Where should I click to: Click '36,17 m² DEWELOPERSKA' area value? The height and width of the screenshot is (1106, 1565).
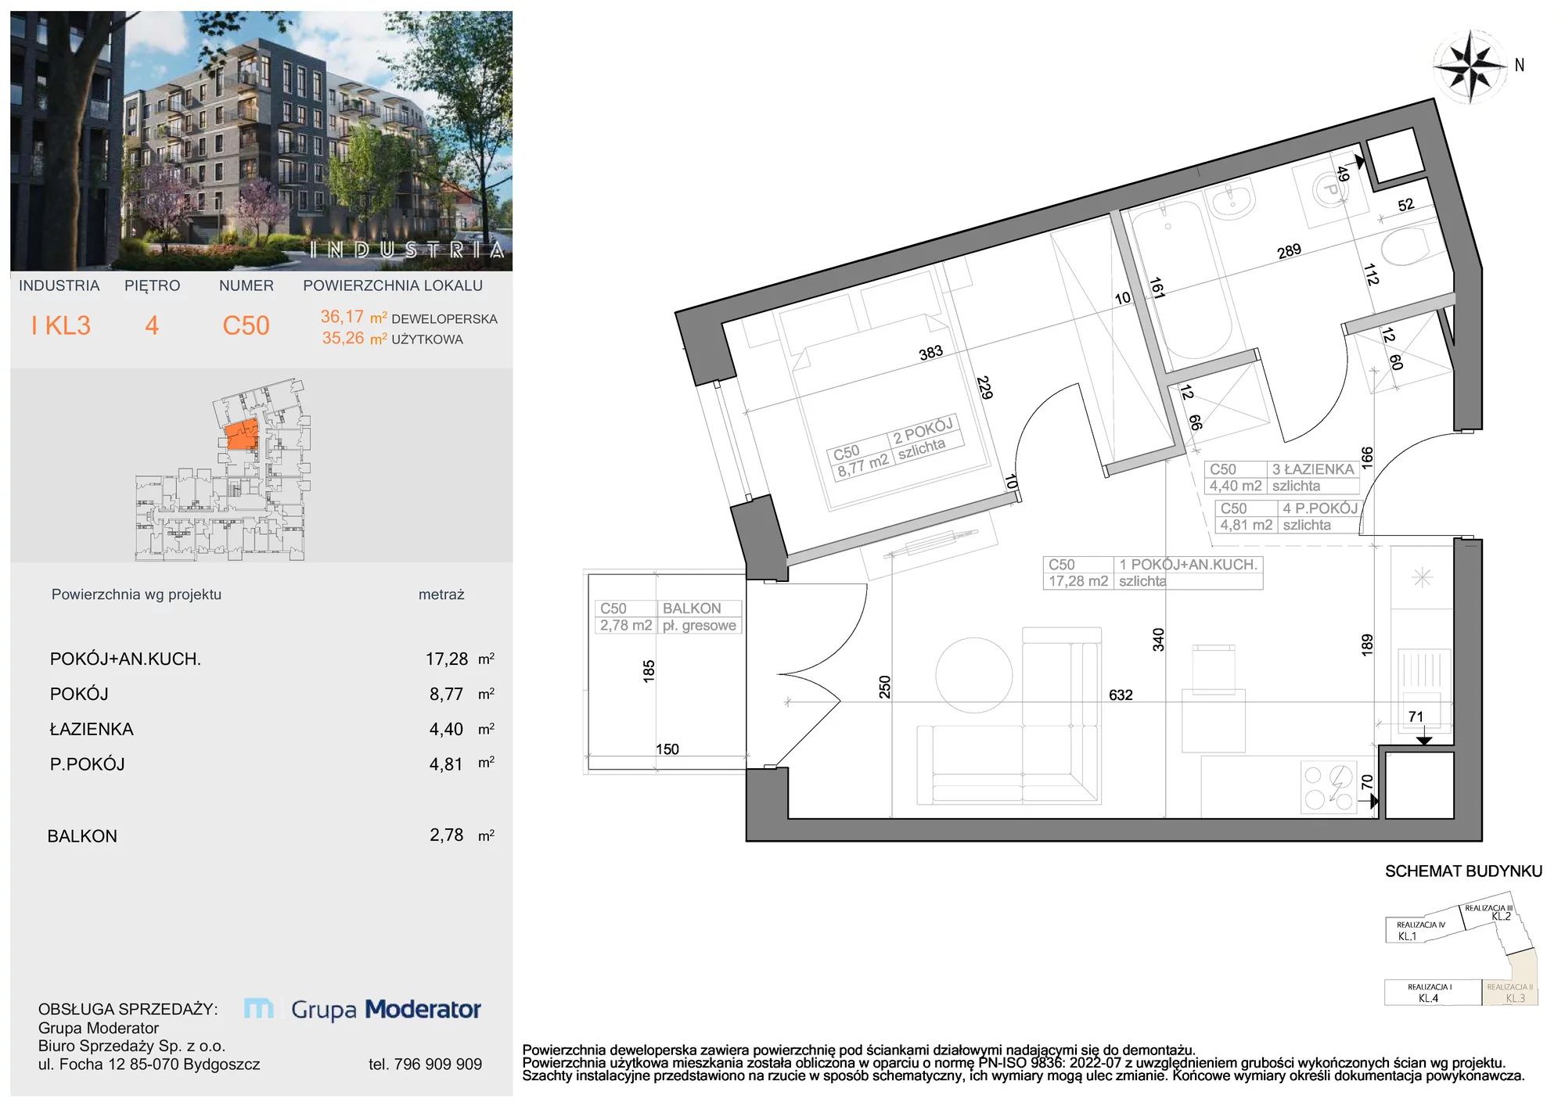[408, 318]
